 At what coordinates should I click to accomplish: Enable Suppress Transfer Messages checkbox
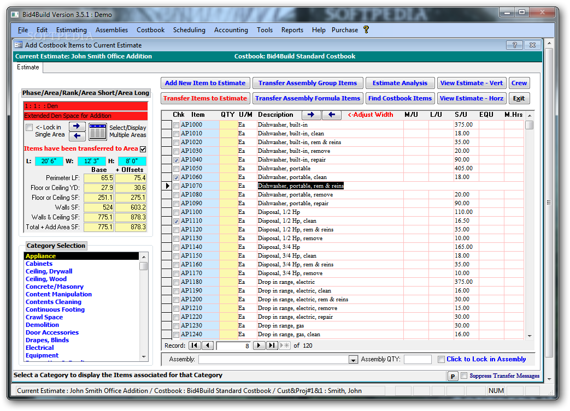tap(464, 376)
